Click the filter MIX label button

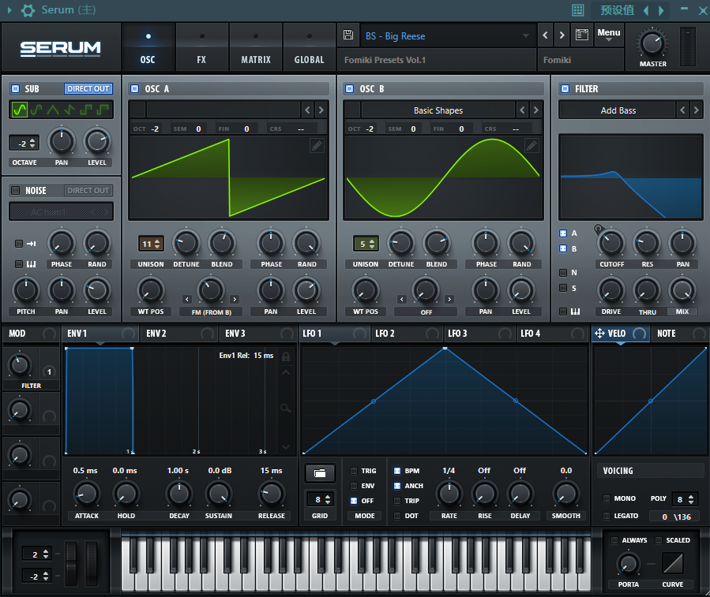coord(682,312)
